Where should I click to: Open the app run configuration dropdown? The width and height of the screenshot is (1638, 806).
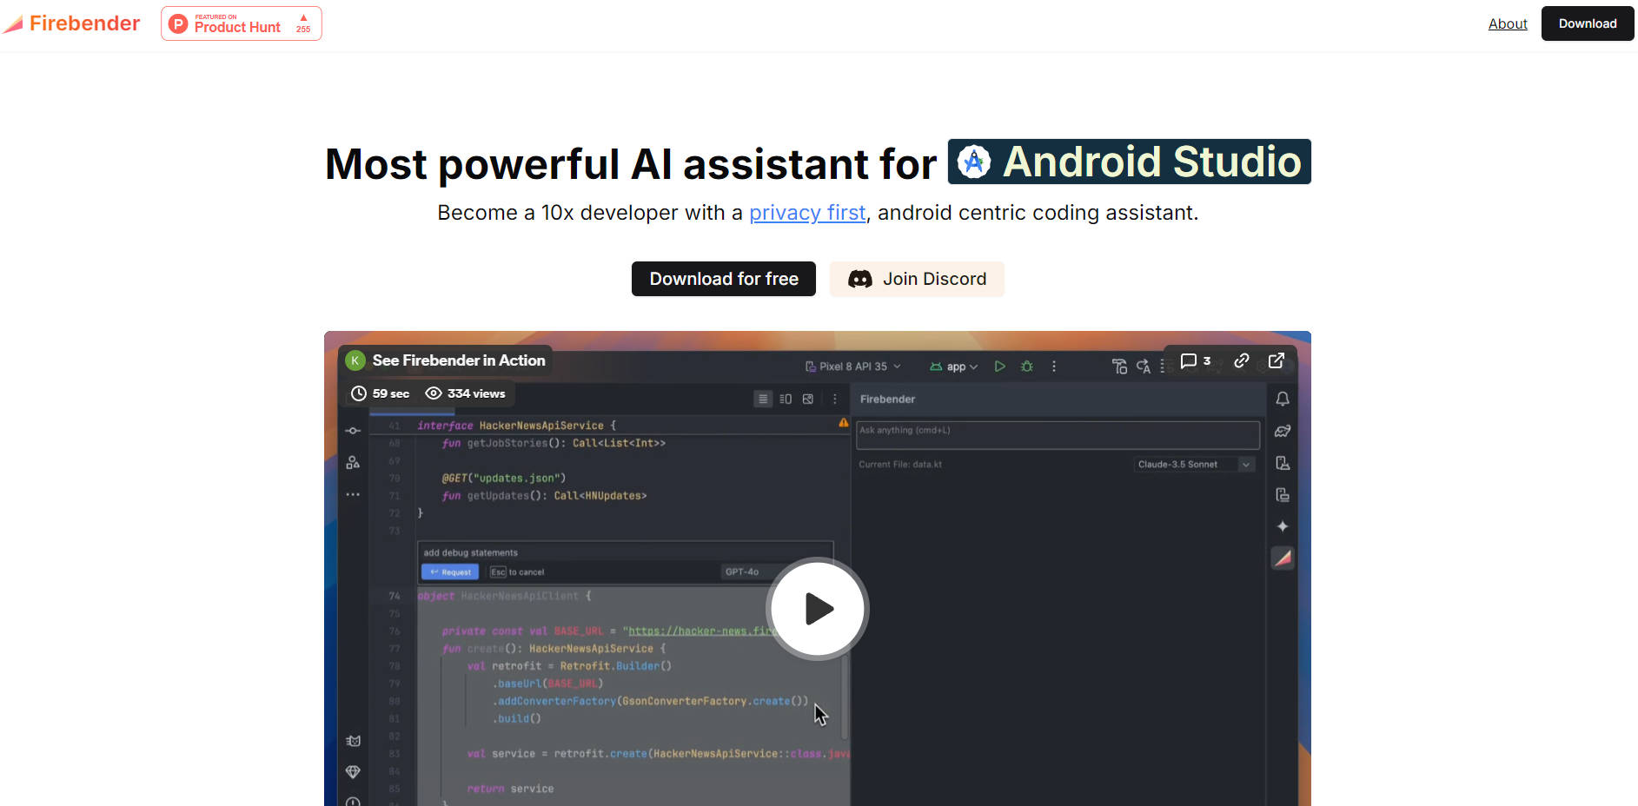[954, 367]
